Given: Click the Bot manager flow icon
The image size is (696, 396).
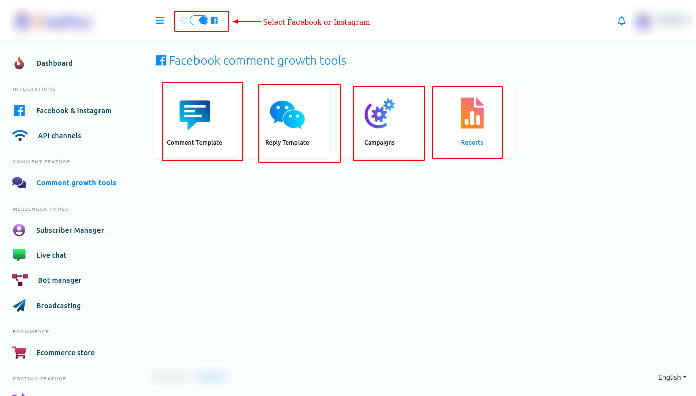Looking at the screenshot, I should coord(20,280).
